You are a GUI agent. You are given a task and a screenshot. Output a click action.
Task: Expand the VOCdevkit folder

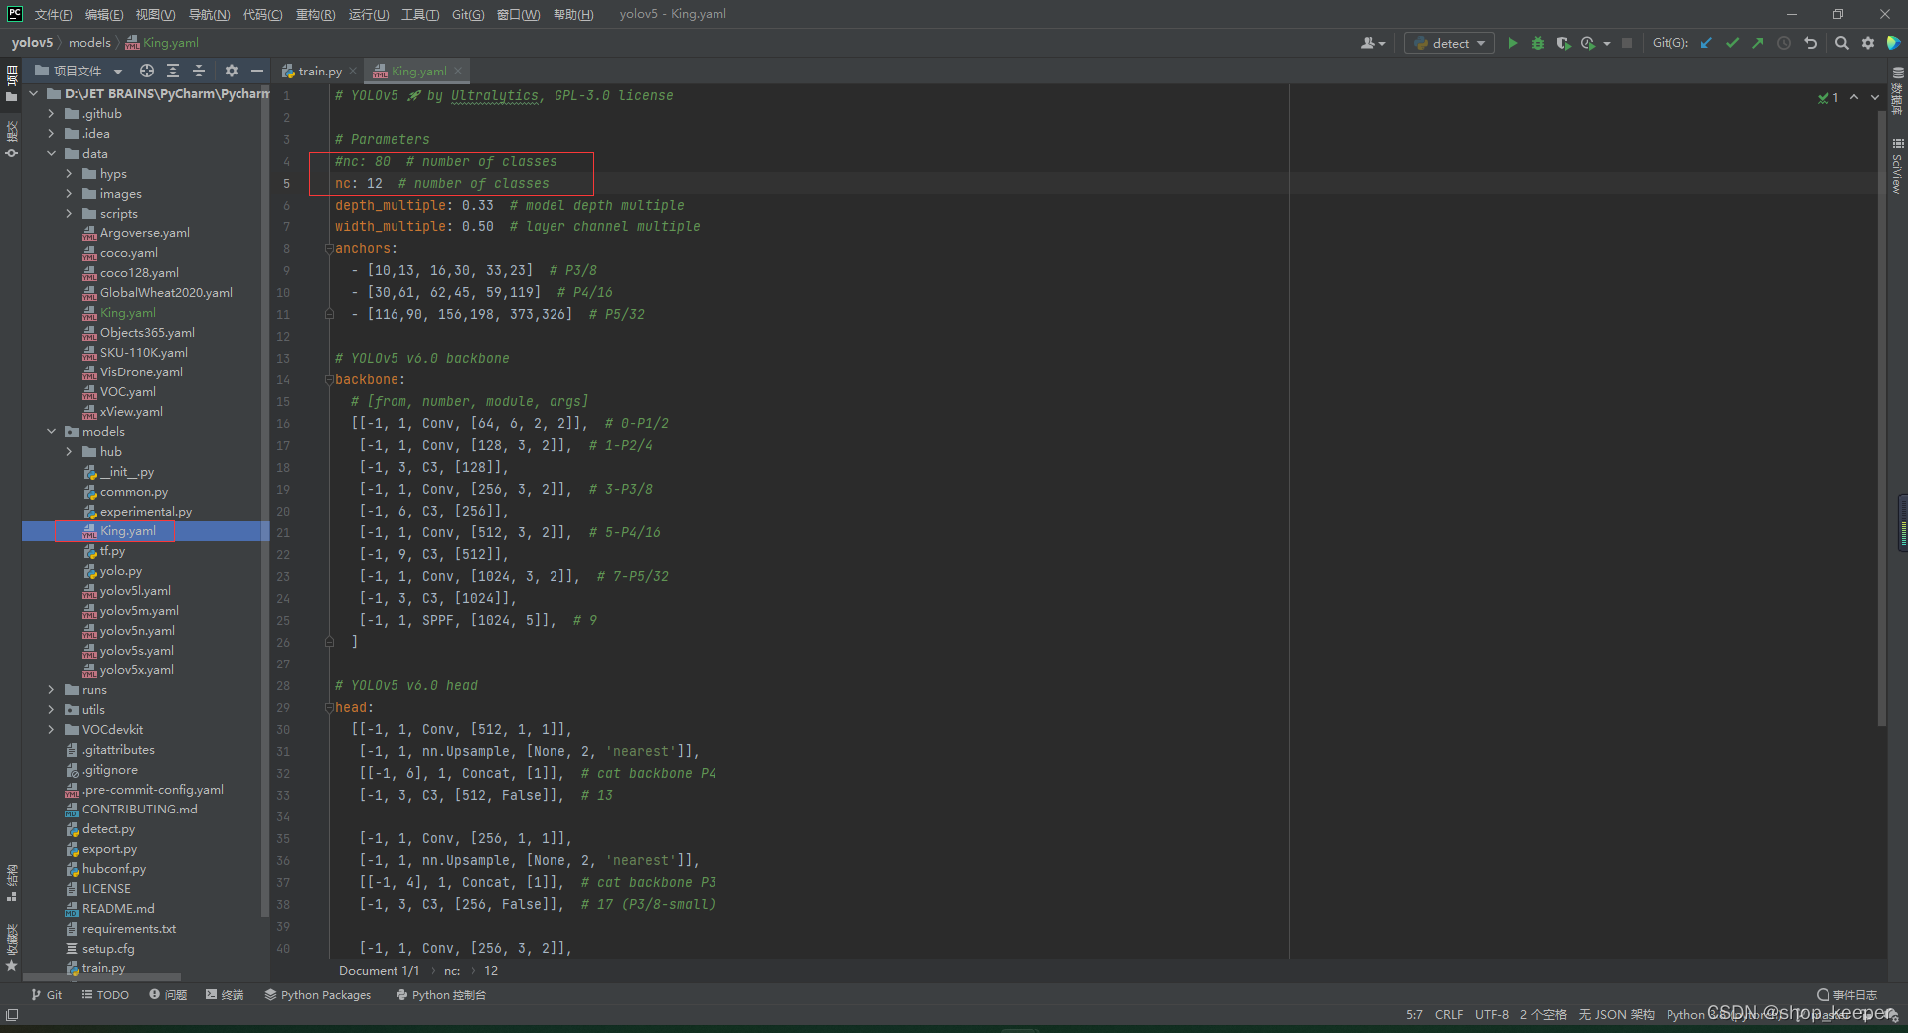(x=51, y=730)
